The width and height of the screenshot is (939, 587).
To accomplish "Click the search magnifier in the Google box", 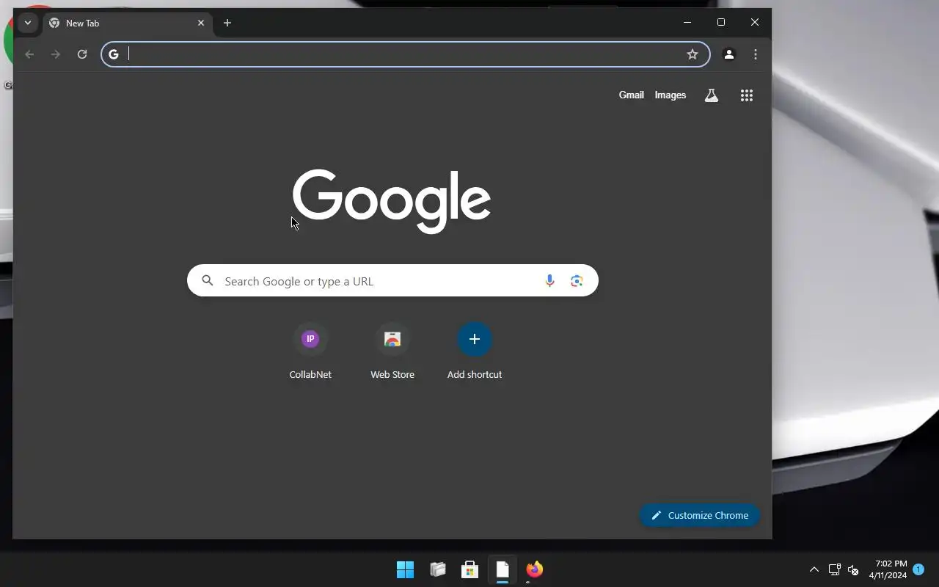I will tap(208, 280).
